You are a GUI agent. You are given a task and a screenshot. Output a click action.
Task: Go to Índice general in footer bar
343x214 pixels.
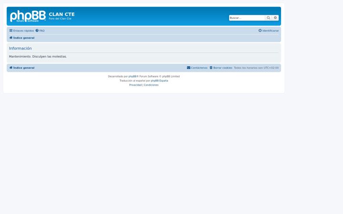pos(21,68)
